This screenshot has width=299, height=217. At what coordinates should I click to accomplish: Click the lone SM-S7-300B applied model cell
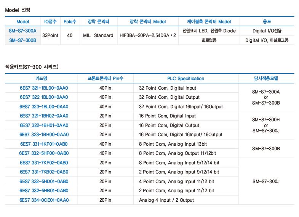pyautogui.click(x=266, y=149)
